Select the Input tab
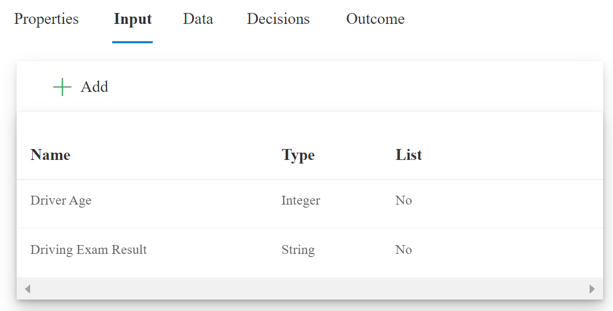This screenshot has width=613, height=311. tap(132, 19)
